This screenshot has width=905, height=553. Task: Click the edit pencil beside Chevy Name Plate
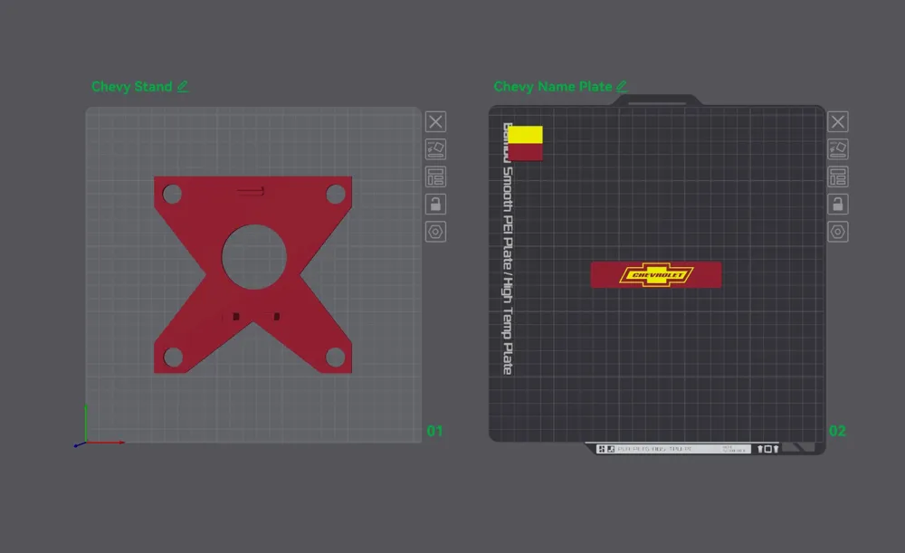point(622,87)
